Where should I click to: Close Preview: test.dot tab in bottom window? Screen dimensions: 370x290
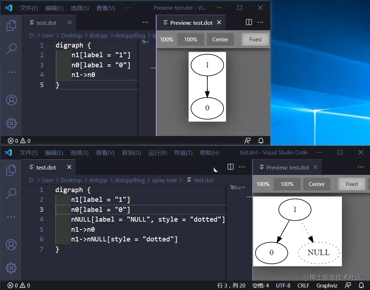(x=316, y=167)
